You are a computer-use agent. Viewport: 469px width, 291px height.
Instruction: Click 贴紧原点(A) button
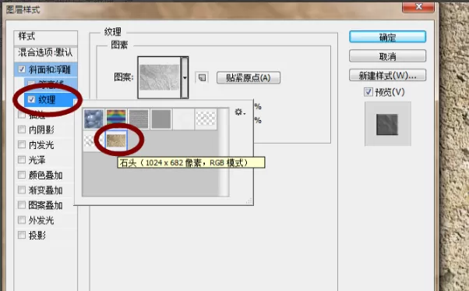[249, 78]
